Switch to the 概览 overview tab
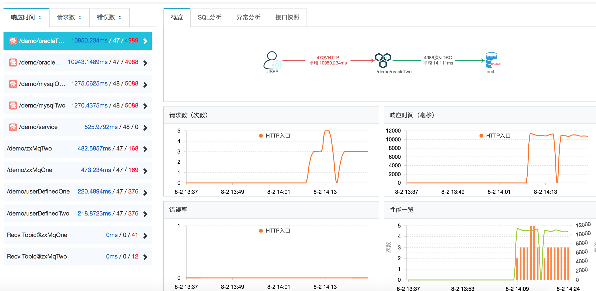The height and width of the screenshot is (291, 596). click(x=177, y=17)
